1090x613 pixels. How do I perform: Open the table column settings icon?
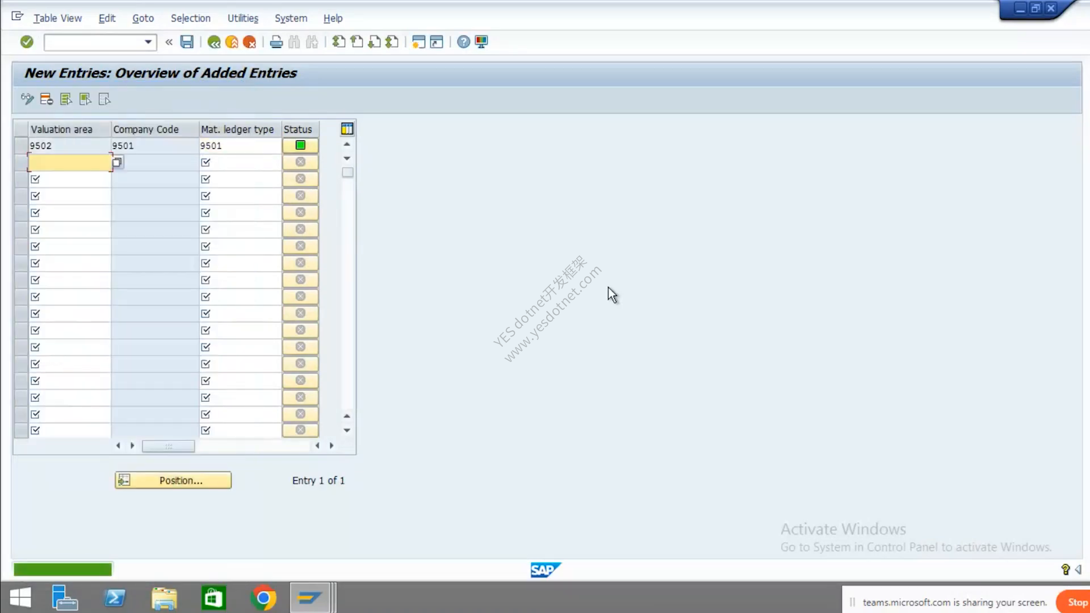click(347, 129)
